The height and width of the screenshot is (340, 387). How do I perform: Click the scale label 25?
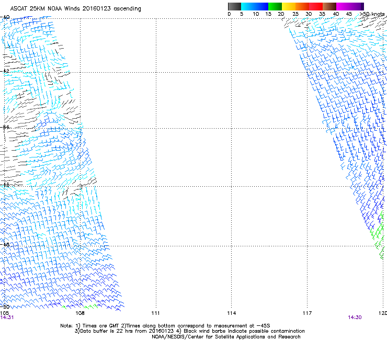coord(295,14)
